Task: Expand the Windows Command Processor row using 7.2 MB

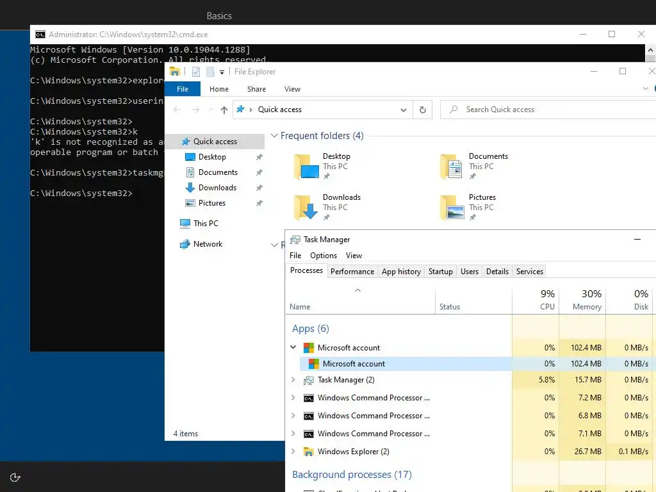Action: coord(293,398)
